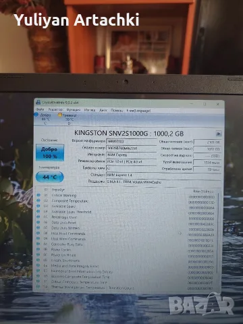The image size is (243, 324).
Task: Click the NVM Express interface field
Action: point(132,155)
